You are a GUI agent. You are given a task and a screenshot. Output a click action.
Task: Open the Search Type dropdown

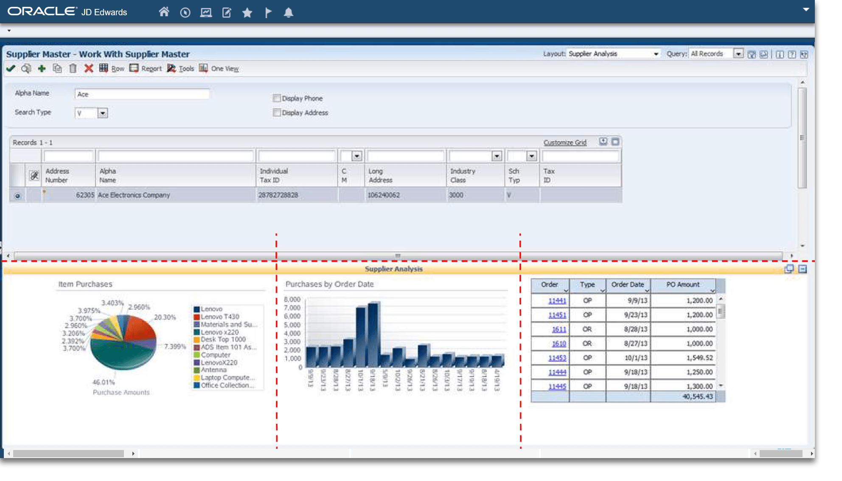103,113
